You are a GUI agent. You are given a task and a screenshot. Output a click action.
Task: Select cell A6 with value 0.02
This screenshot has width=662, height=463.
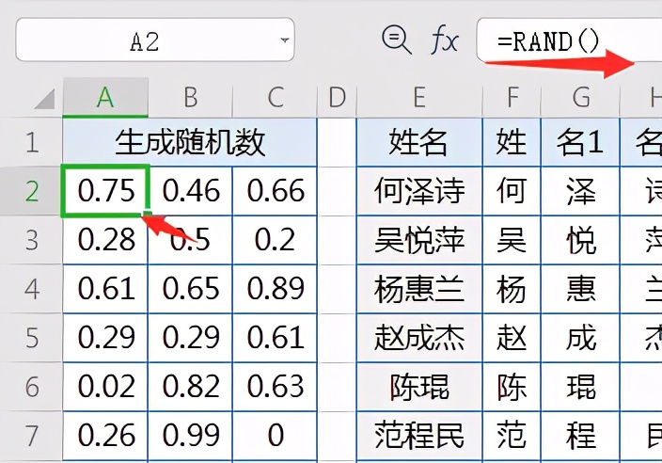[x=105, y=387]
